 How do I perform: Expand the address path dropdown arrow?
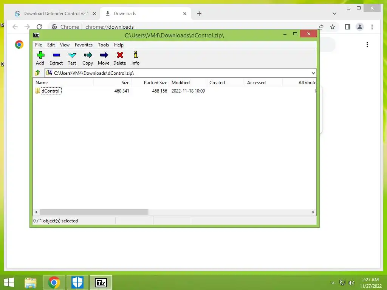pyautogui.click(x=313, y=73)
